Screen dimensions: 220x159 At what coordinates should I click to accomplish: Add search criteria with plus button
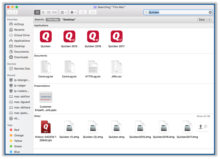tap(210, 20)
